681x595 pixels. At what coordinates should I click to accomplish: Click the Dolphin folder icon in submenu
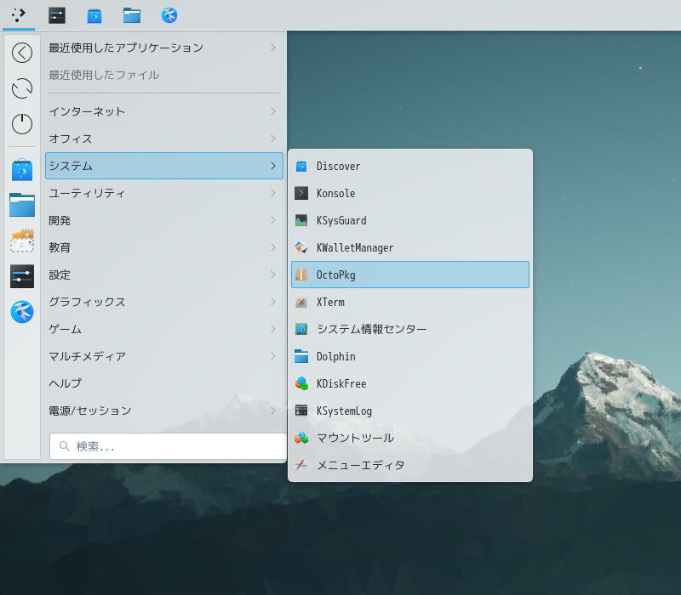click(301, 356)
